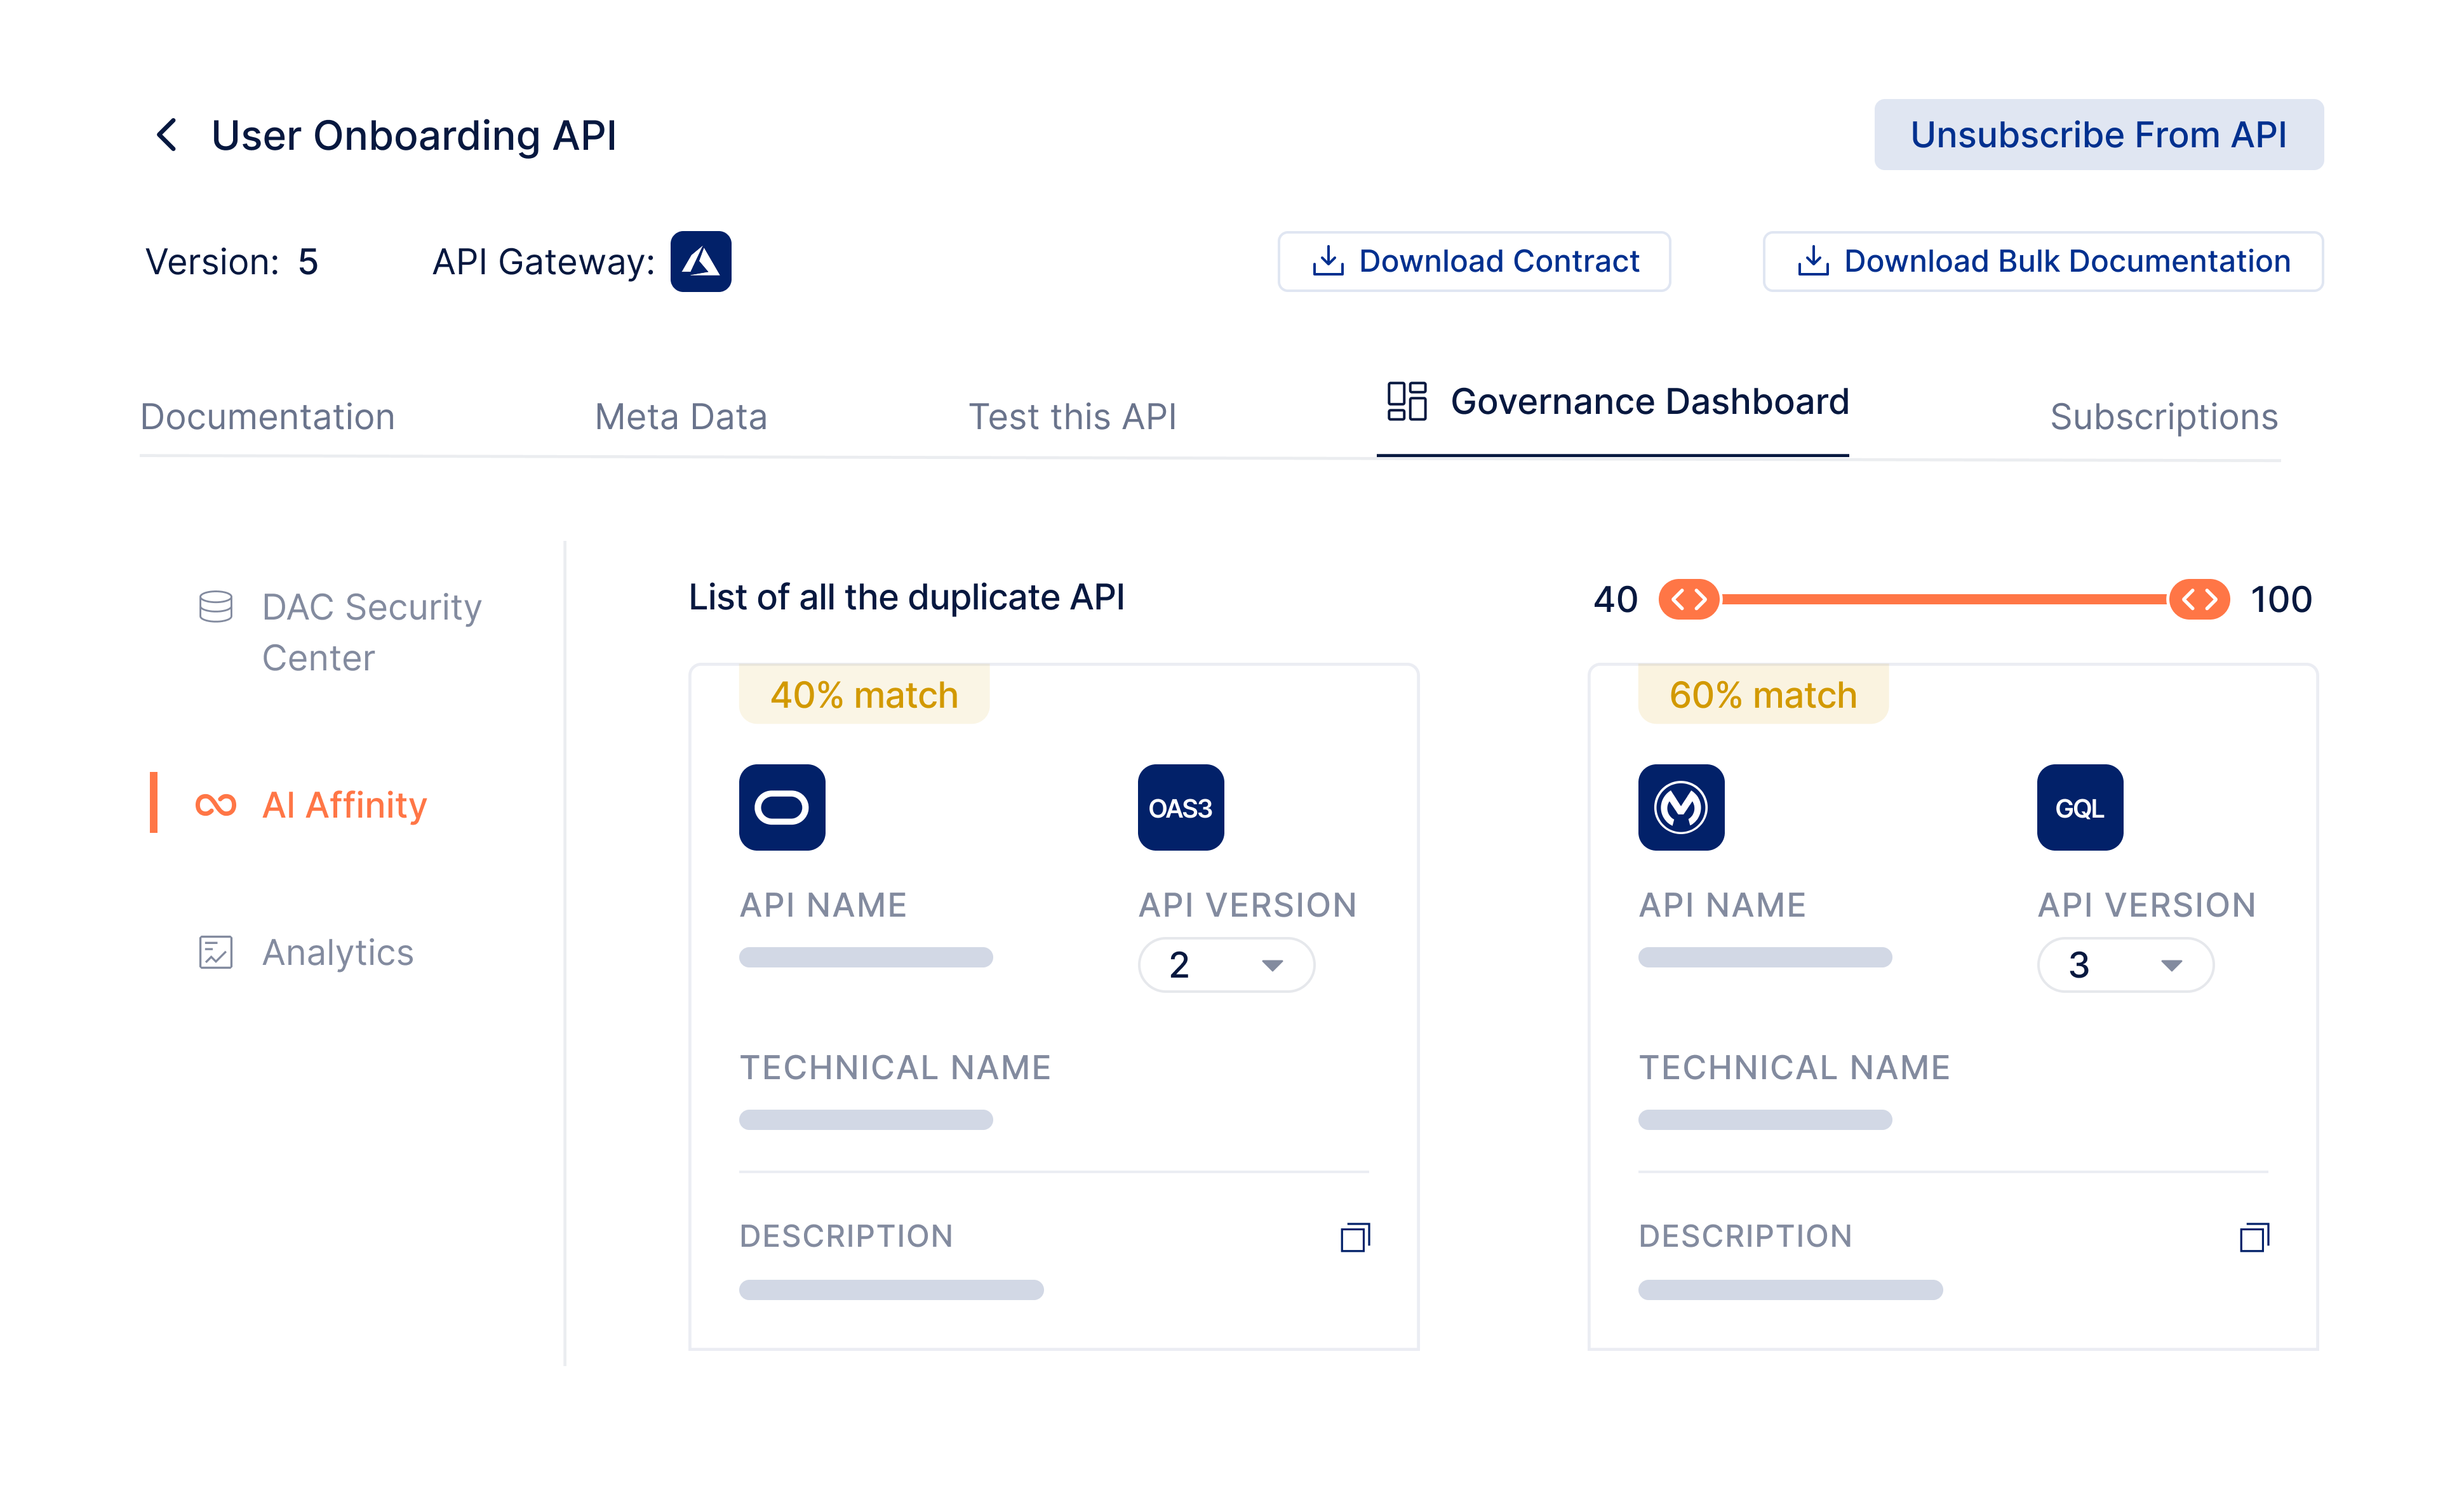This screenshot has width=2464, height=1488.
Task: Open API version dropdown showing 3
Action: 2125,964
